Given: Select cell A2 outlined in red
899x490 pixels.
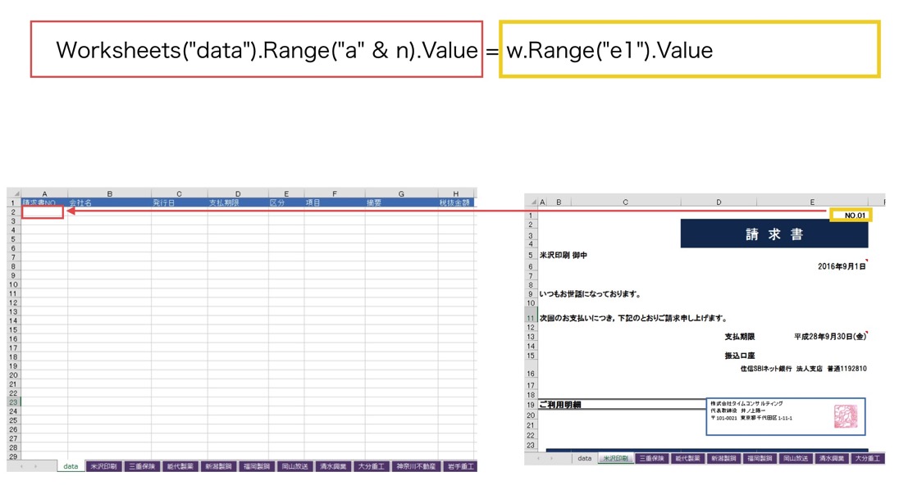Looking at the screenshot, I should click(x=43, y=212).
